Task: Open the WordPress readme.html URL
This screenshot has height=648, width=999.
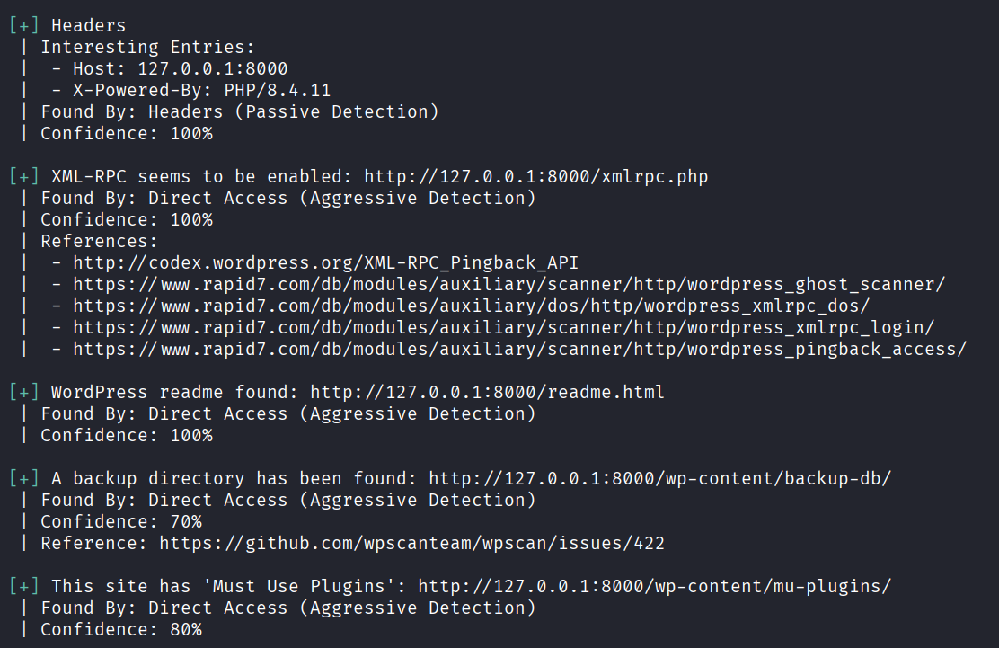Action: [487, 392]
